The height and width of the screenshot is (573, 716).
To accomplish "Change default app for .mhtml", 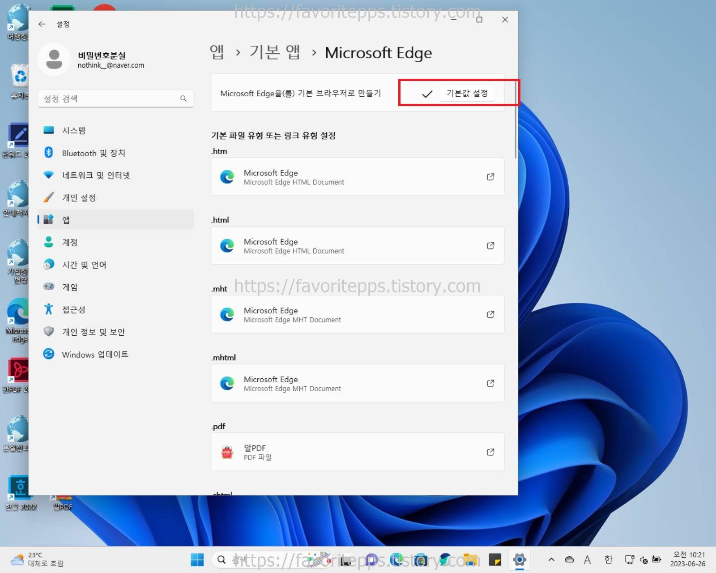I will tap(357, 383).
